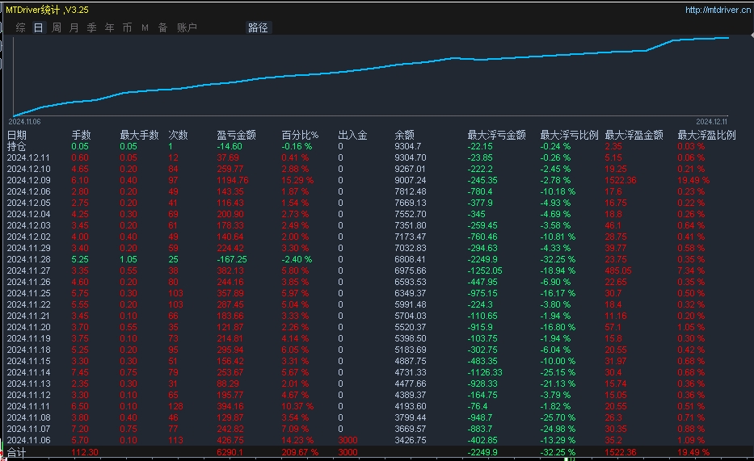Click the M tab

(x=145, y=27)
